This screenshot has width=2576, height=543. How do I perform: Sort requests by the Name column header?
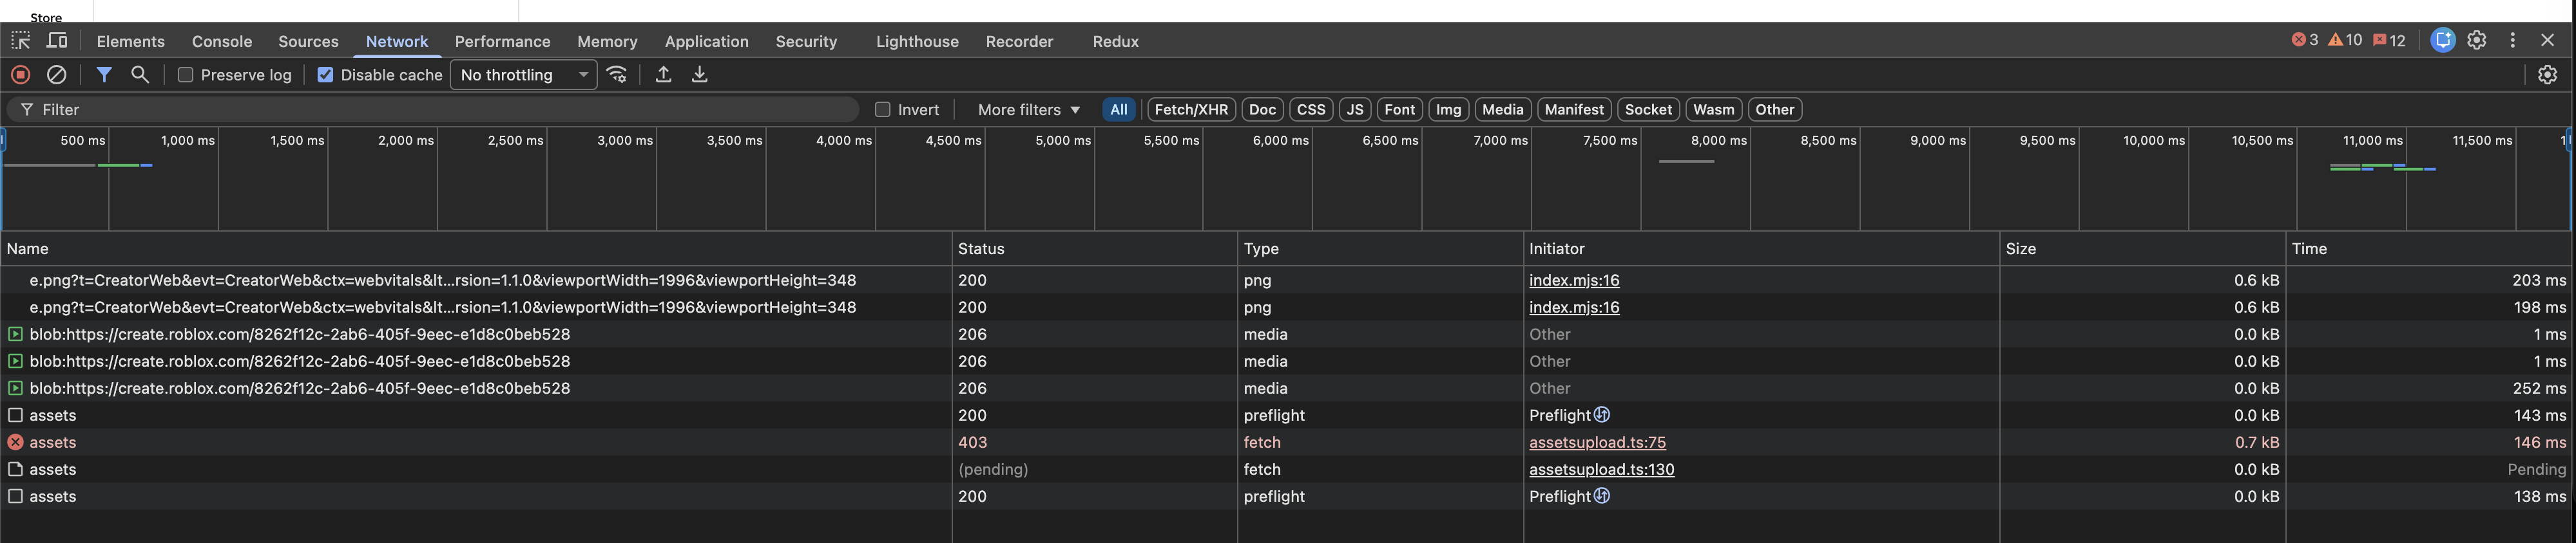[476, 248]
